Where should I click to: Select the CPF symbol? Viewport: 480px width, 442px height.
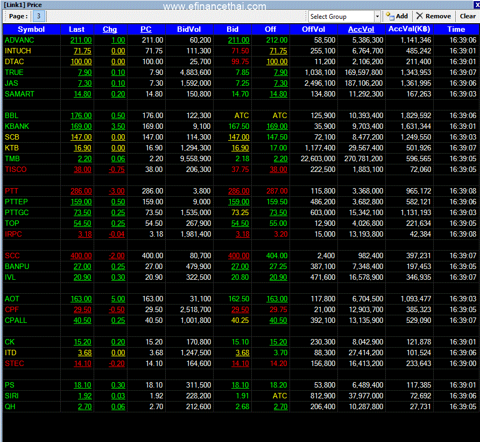[x=12, y=309]
